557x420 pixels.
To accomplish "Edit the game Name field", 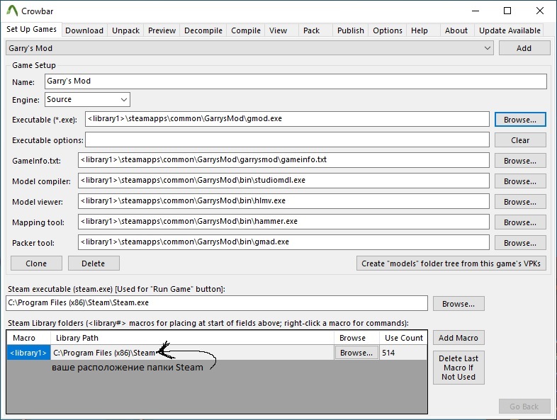I will click(x=296, y=81).
